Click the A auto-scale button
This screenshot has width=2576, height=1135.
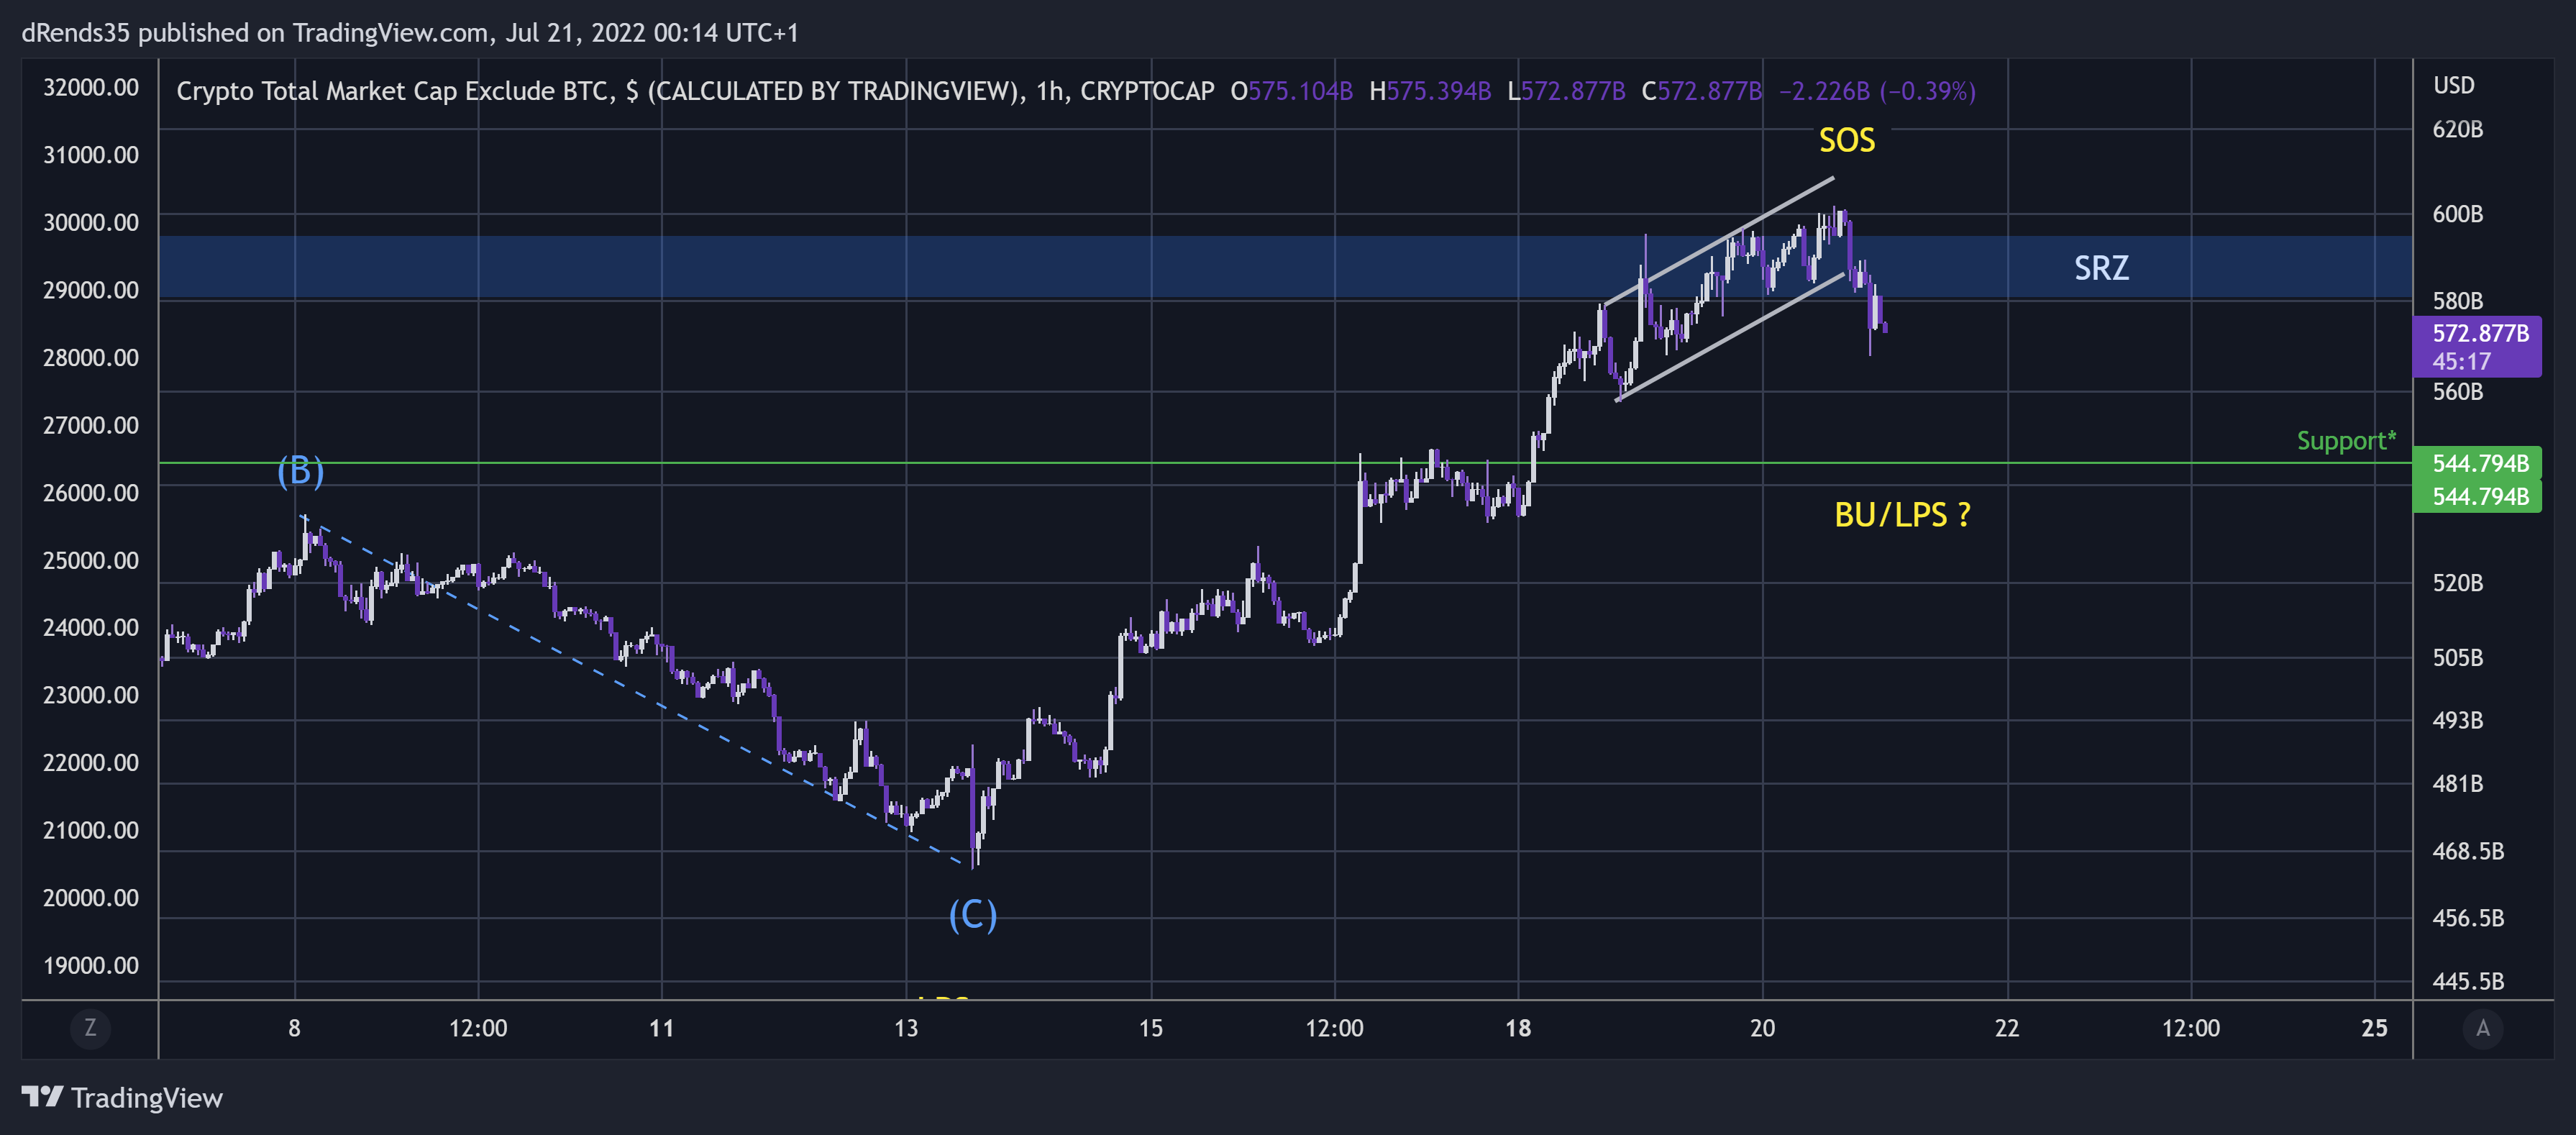[x=2483, y=1028]
